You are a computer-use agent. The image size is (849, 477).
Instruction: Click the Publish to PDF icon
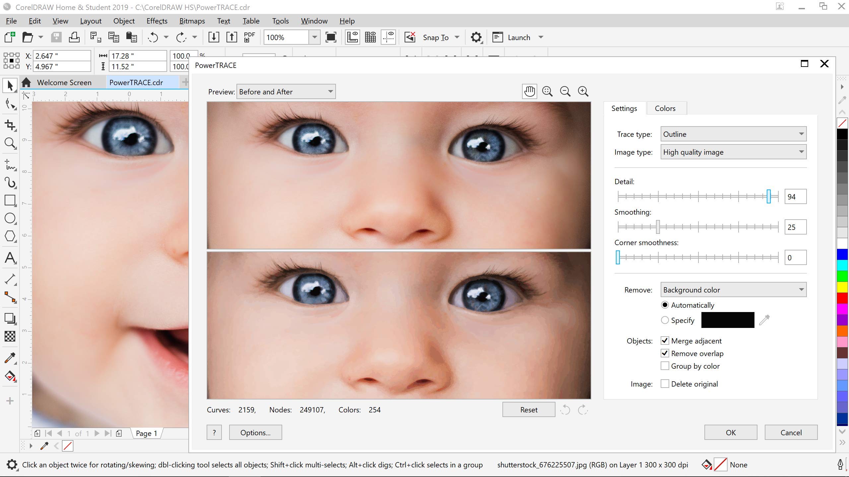click(249, 37)
